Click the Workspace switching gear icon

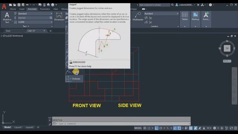(215, 128)
